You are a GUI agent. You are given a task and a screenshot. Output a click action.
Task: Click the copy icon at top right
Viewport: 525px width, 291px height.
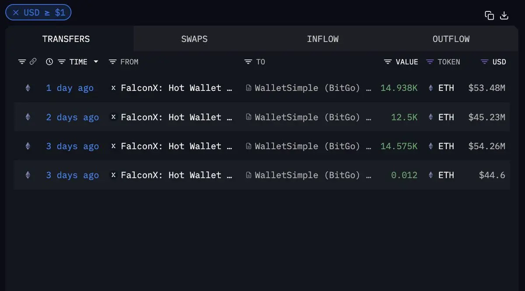[x=489, y=15]
